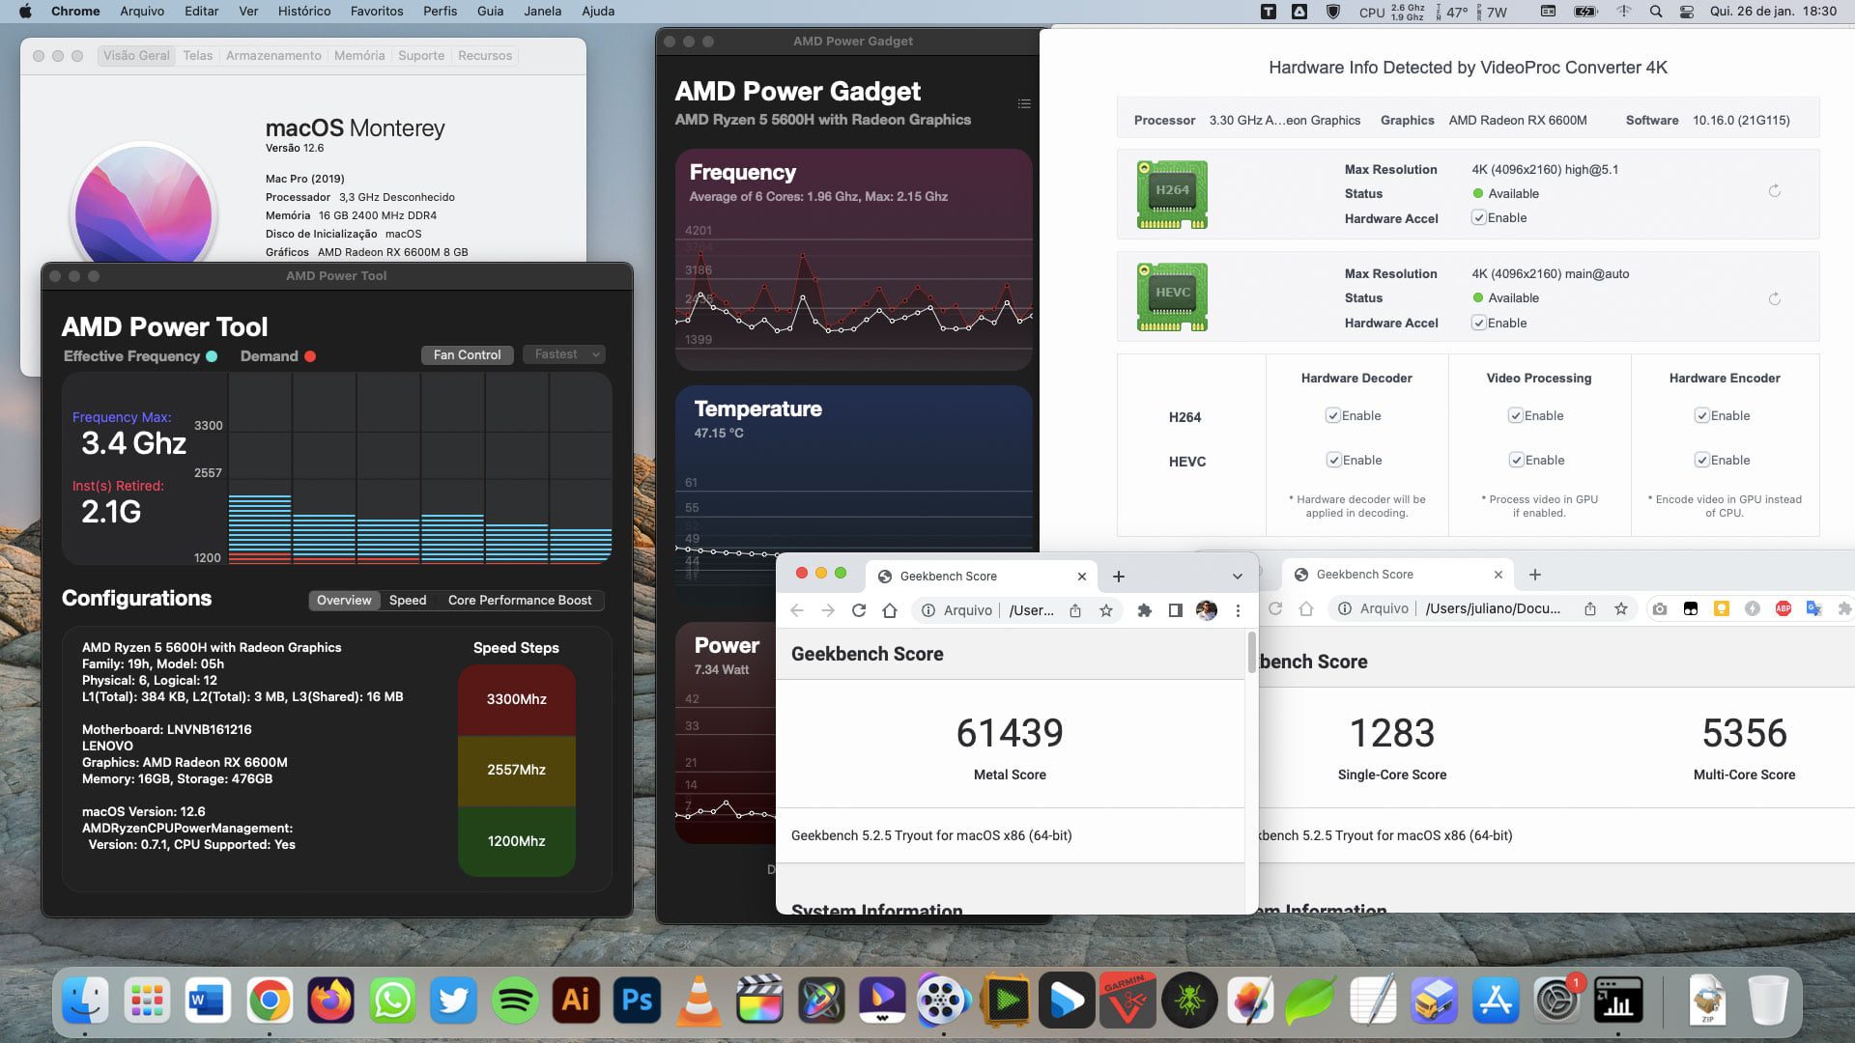Refresh H264 hardware info in VideoProc
The height and width of the screenshot is (1043, 1855).
tap(1774, 191)
